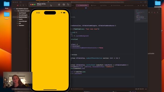This screenshot has height=92, width=164.
Task: Collapse the AboutMeStoryboards group folder
Action: [15, 11]
